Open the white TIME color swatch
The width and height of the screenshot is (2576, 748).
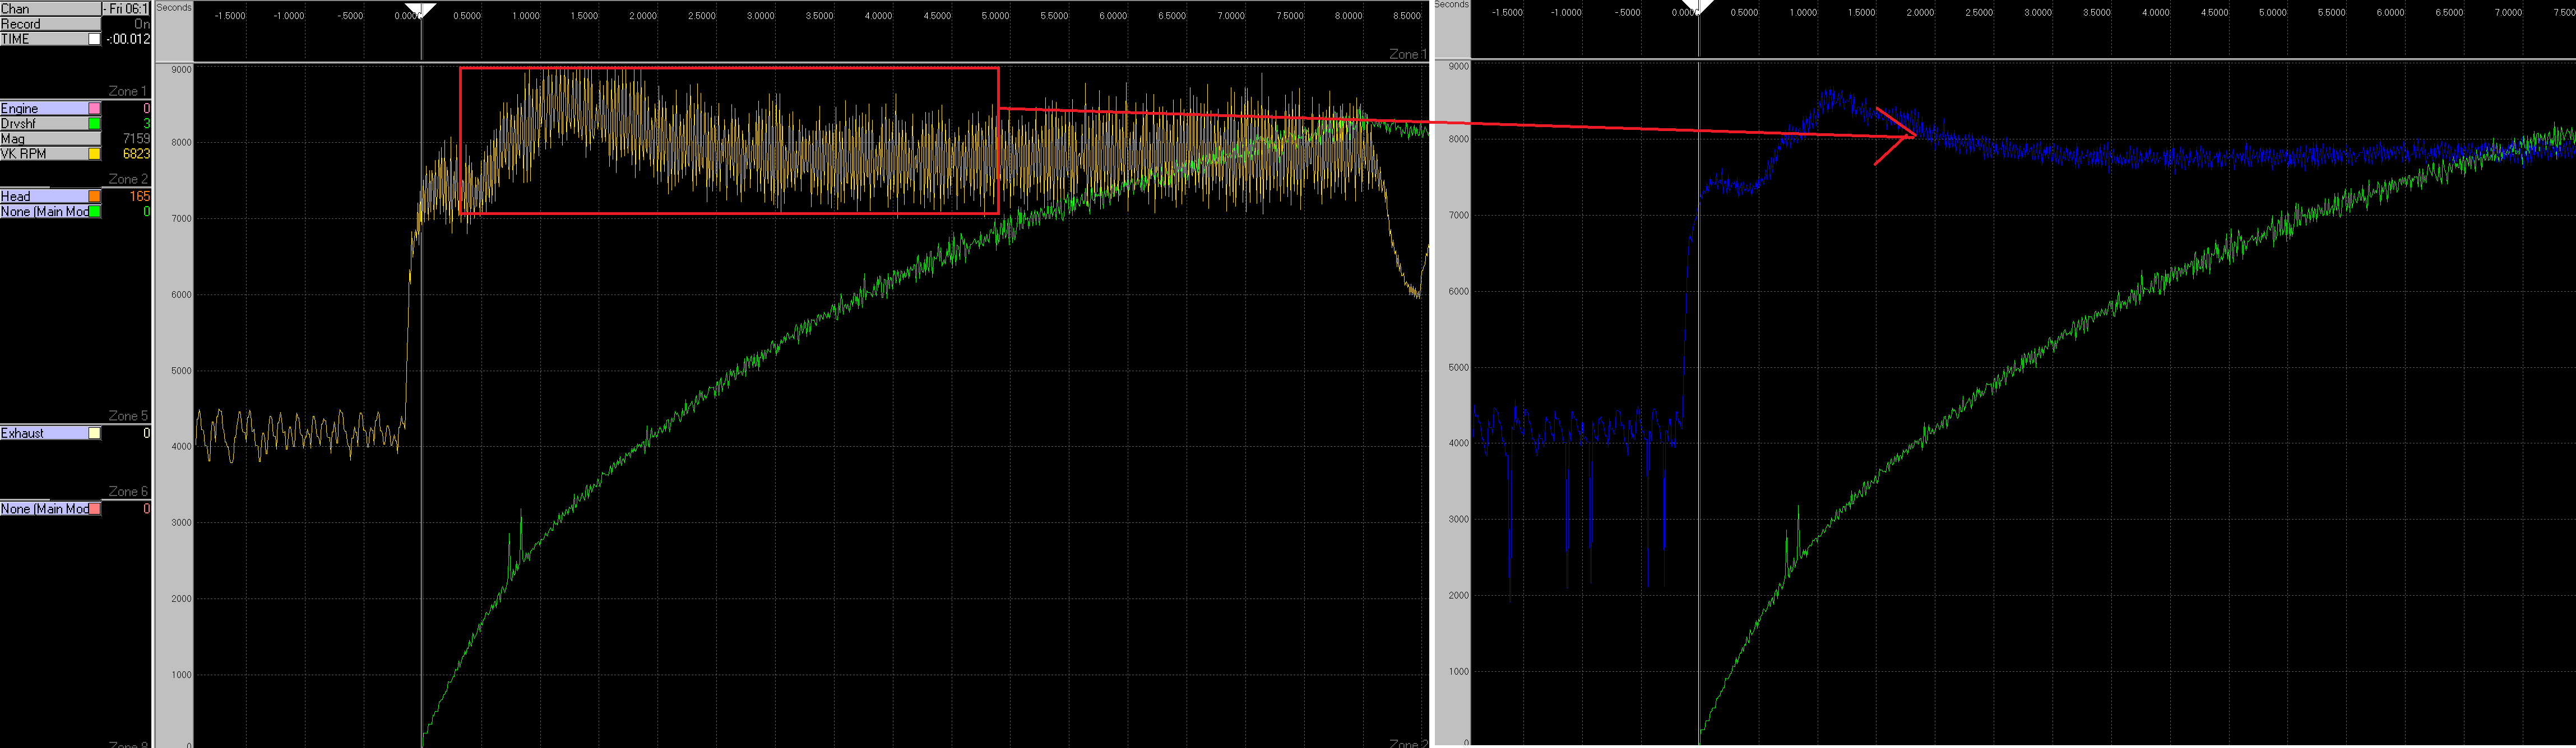(95, 39)
